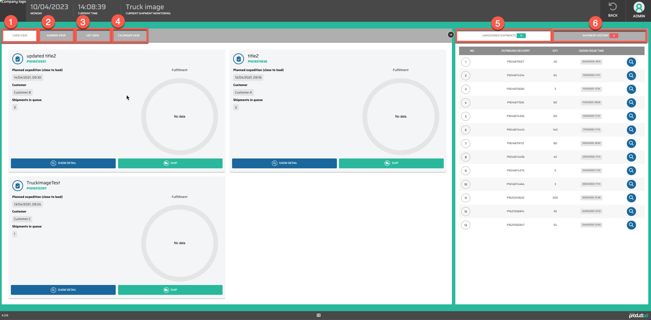Viewport: 651px width, 320px height.
Task: Select the Card View tab
Action: [20, 35]
